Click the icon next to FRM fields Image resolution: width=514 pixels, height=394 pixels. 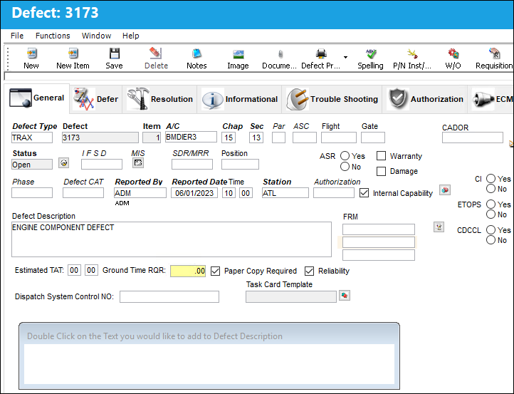point(439,227)
